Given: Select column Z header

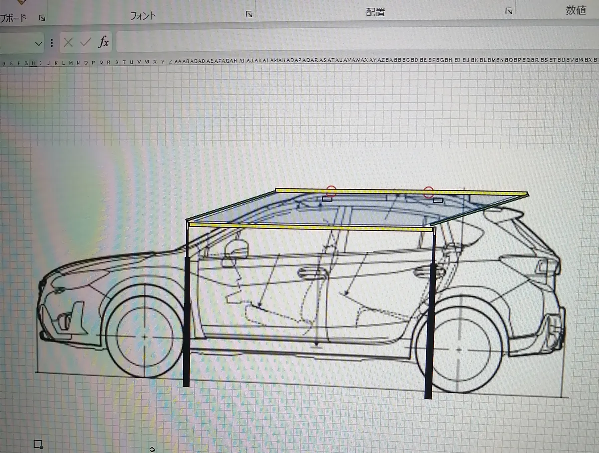Looking at the screenshot, I should click(x=170, y=62).
